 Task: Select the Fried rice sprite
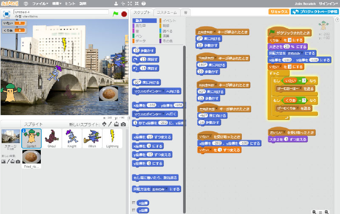click(31, 159)
